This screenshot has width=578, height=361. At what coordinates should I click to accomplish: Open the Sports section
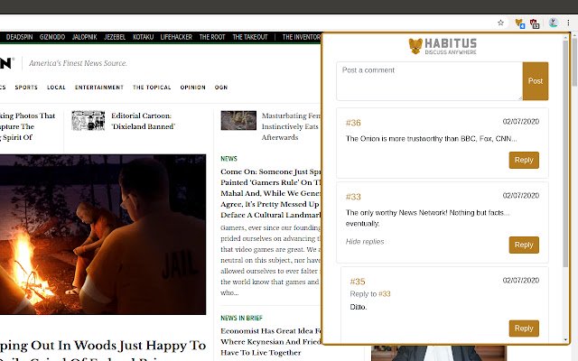(26, 88)
